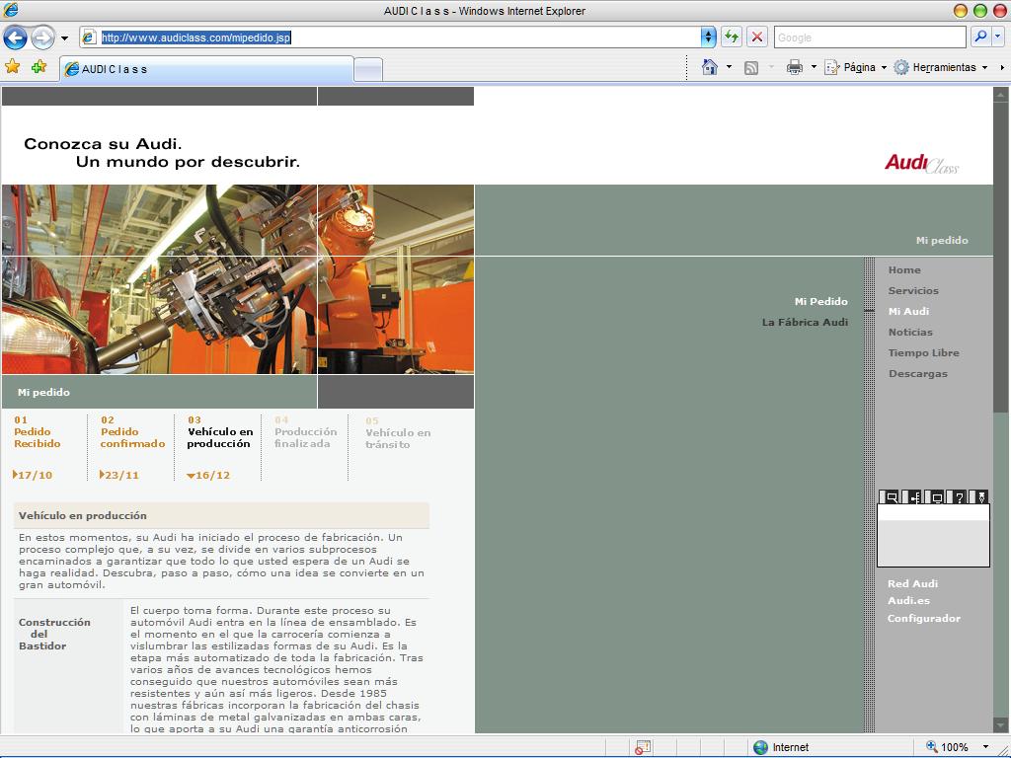
Task: Go to the Home page icon
Action: tap(709, 67)
